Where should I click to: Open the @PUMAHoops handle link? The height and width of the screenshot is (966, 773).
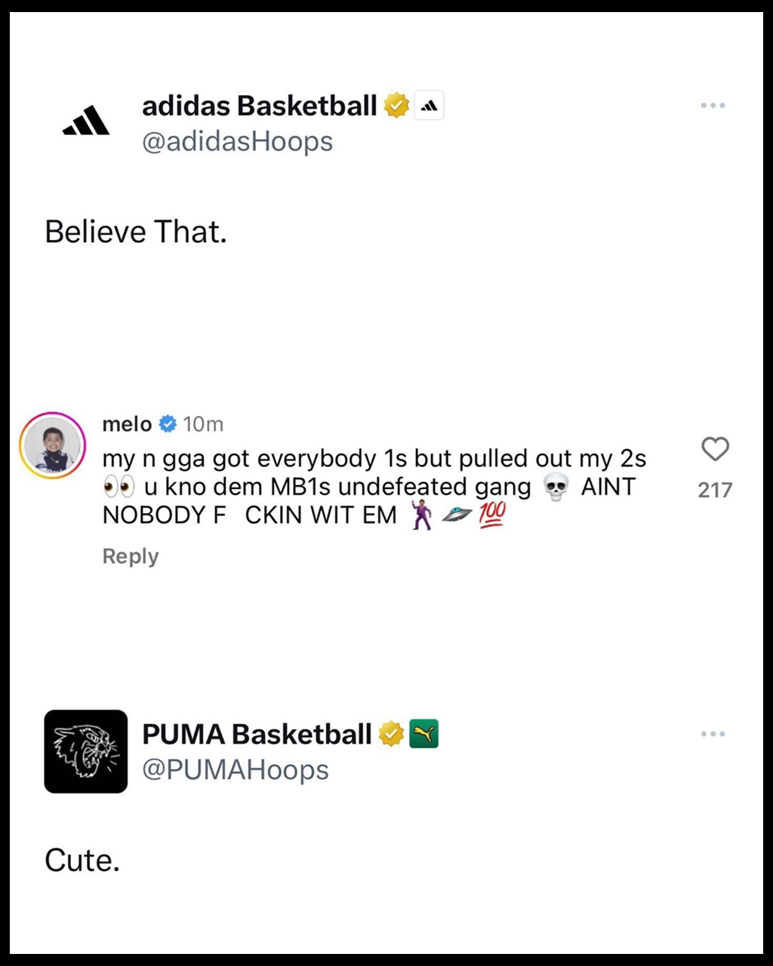tap(236, 770)
